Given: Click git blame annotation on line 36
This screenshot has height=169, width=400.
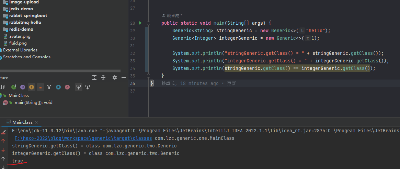Looking at the screenshot, I should pos(198,84).
